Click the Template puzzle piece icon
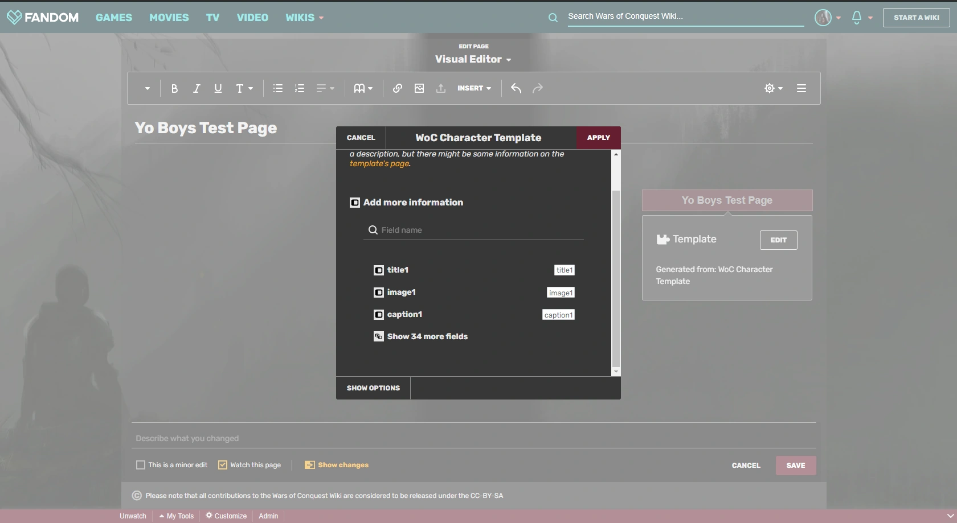 (662, 240)
